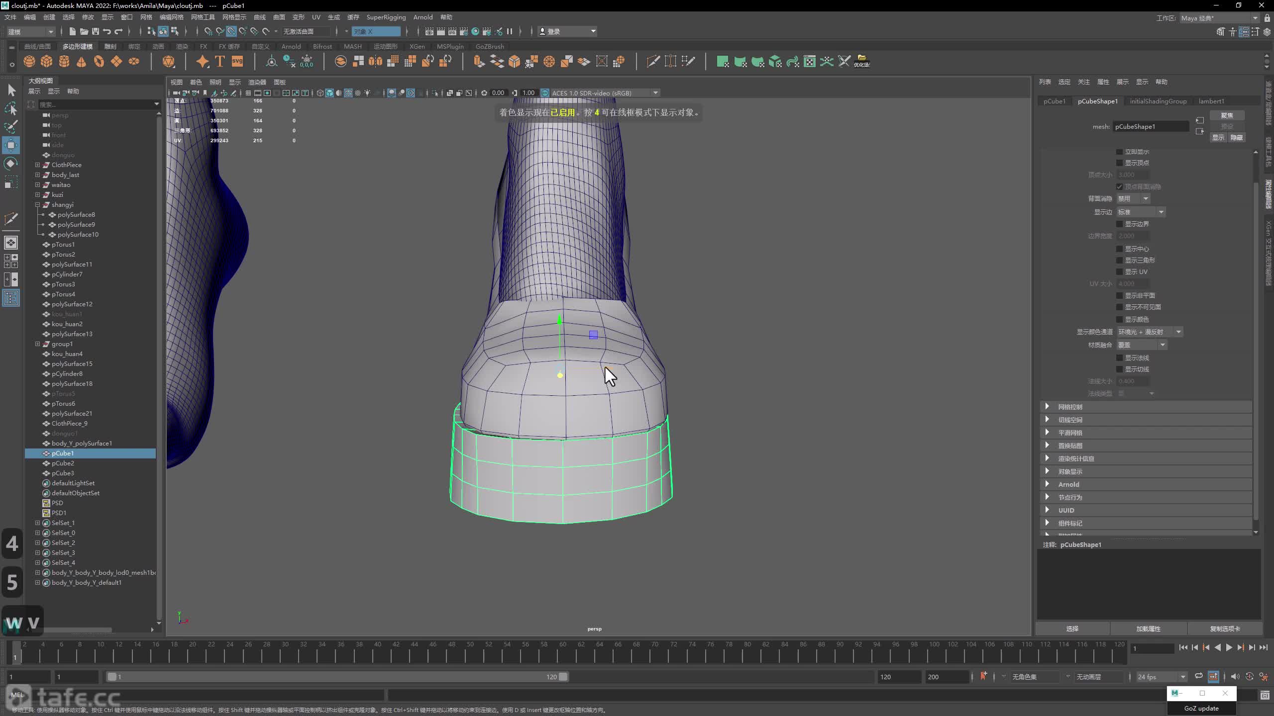Expand the 网格控制 section
Image resolution: width=1274 pixels, height=716 pixels.
[1146, 407]
